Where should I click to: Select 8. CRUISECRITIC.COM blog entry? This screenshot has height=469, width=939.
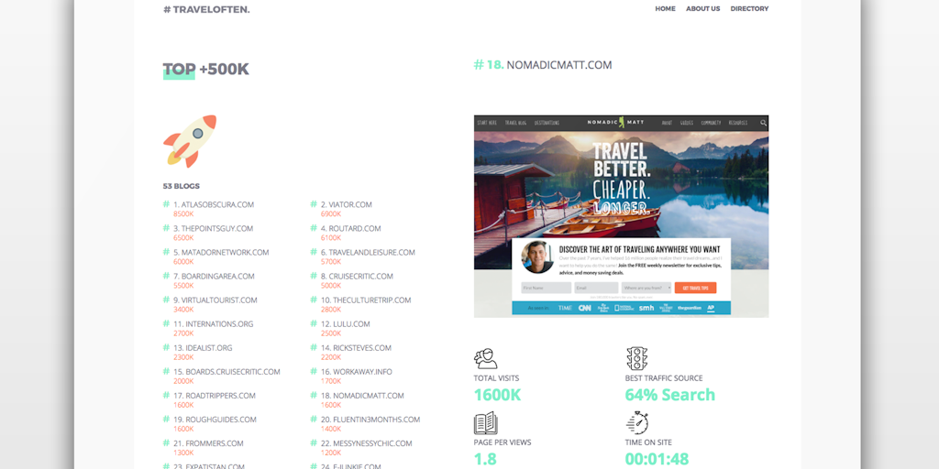coord(357,277)
